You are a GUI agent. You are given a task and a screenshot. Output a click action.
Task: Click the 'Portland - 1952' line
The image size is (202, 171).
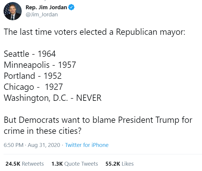click(x=33, y=76)
